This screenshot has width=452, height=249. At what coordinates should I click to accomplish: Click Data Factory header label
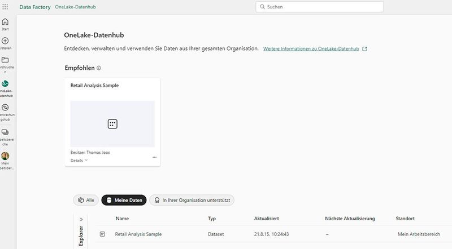(35, 7)
